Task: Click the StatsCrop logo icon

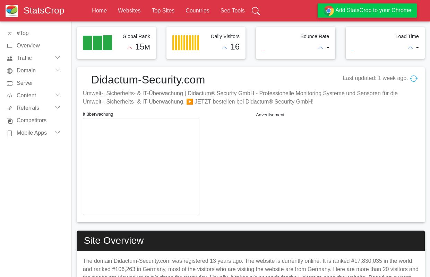Action: coord(12,11)
